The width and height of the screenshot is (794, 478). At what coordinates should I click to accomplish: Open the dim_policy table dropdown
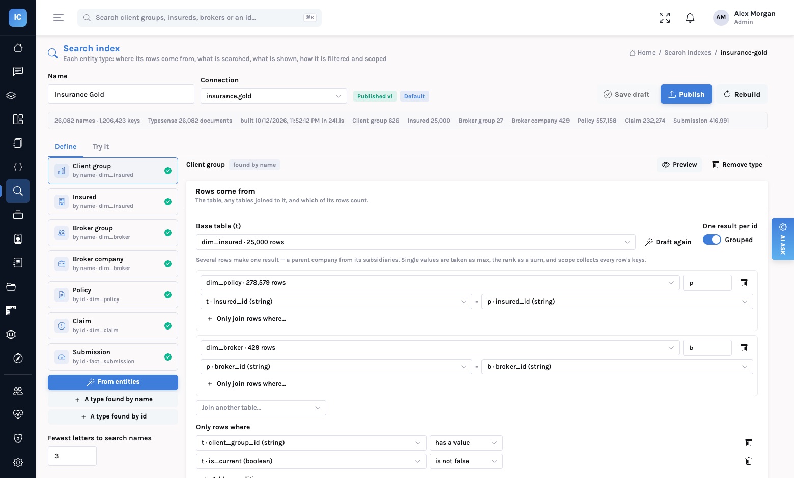tap(440, 283)
